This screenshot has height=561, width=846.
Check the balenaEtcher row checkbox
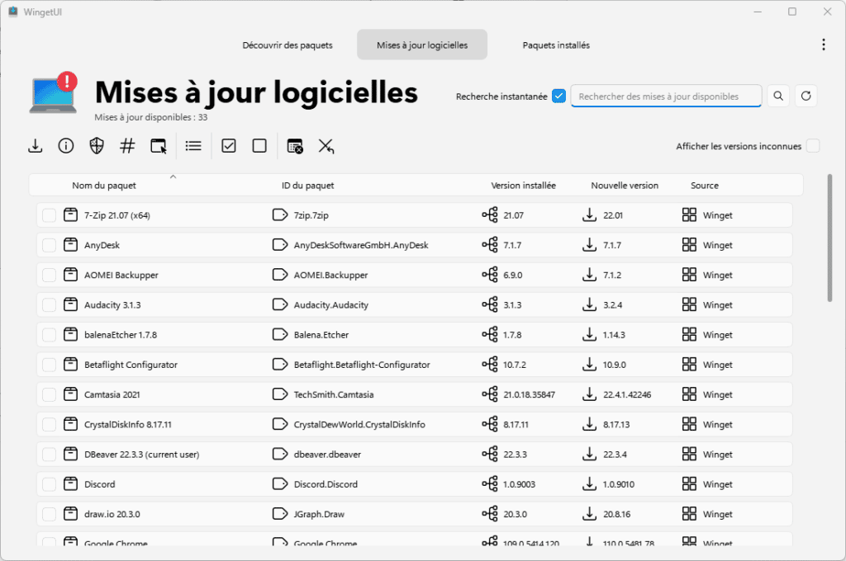click(49, 335)
